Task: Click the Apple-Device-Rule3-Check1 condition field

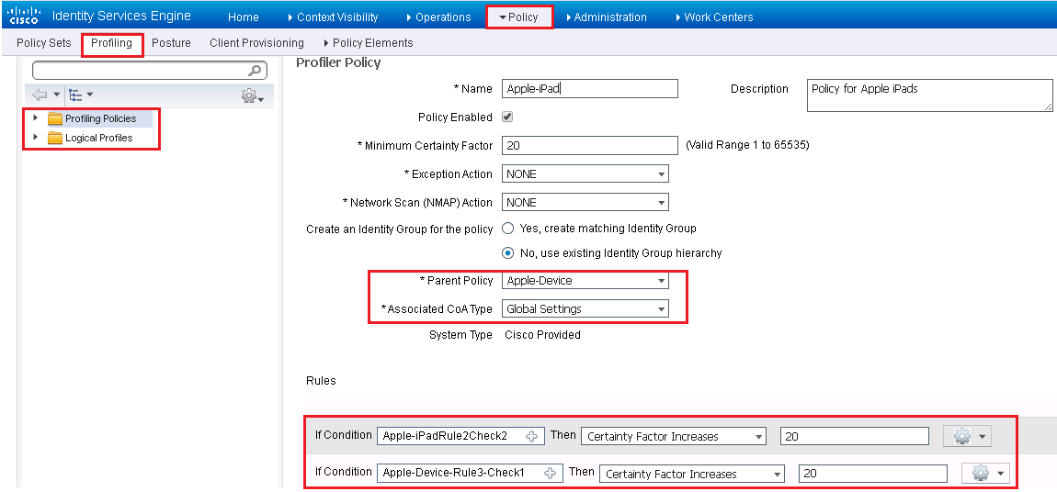Action: click(x=470, y=474)
